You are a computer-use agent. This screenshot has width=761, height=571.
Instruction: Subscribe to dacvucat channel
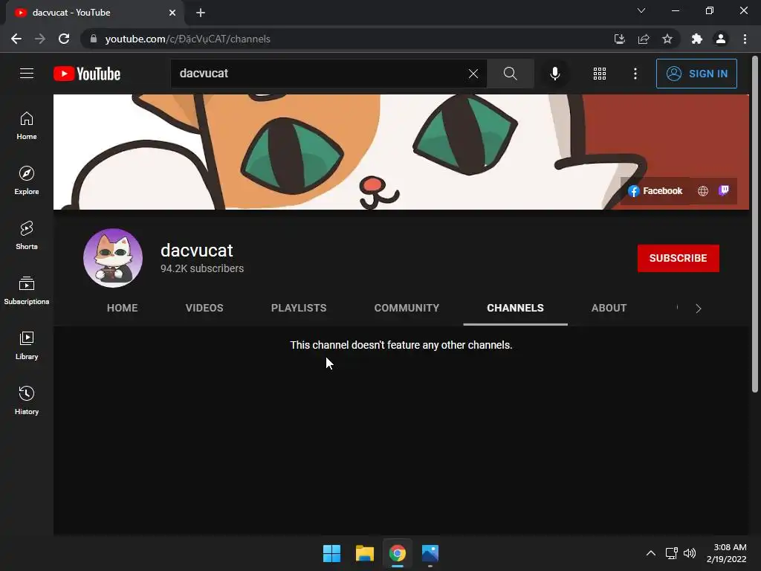pyautogui.click(x=678, y=258)
